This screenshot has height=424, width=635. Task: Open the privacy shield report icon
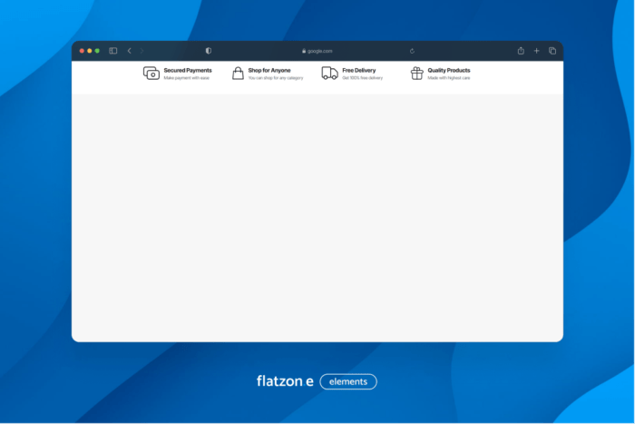pyautogui.click(x=209, y=51)
